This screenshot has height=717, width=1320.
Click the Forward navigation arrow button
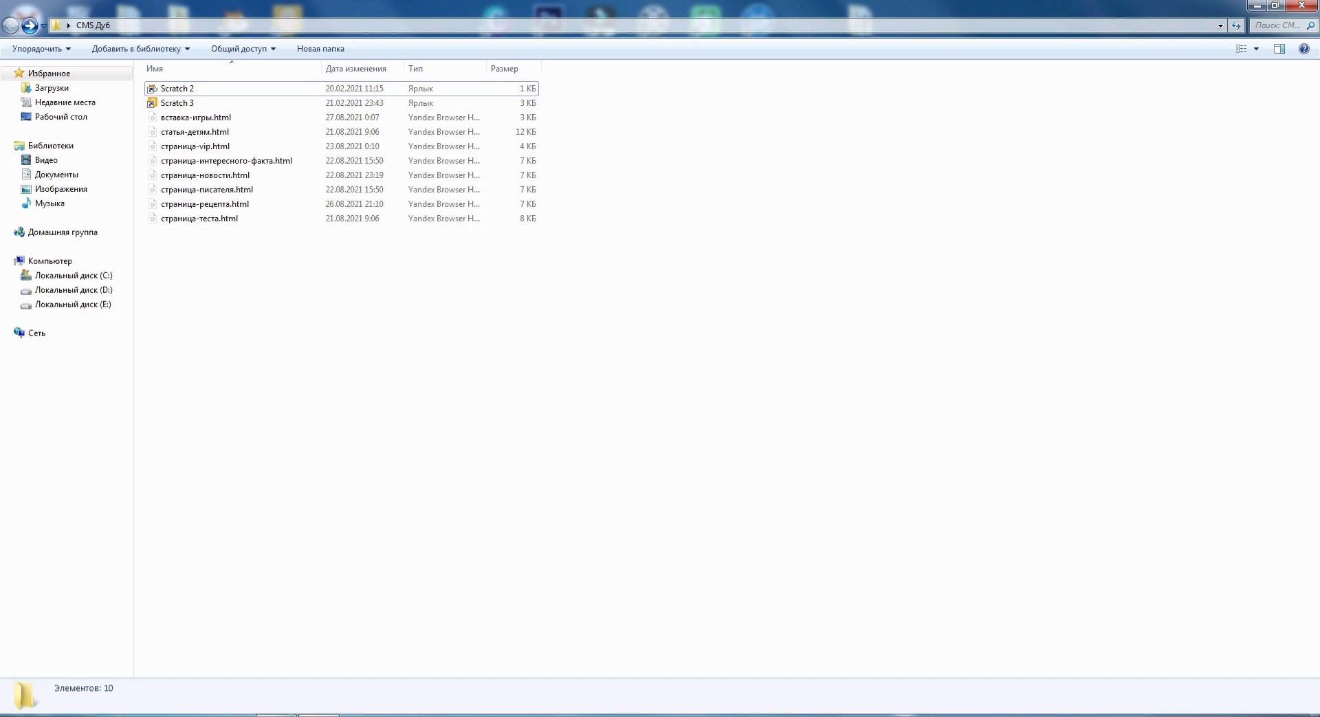click(30, 26)
